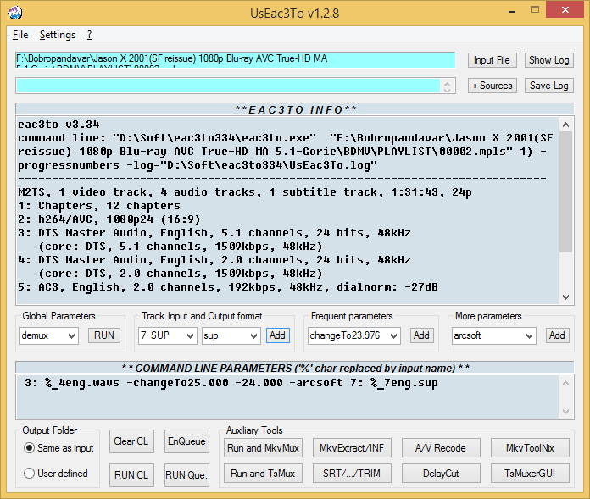
Task: Click the '2: h264/AVC, 1080p24 (16:9)' line
Action: click(x=109, y=219)
